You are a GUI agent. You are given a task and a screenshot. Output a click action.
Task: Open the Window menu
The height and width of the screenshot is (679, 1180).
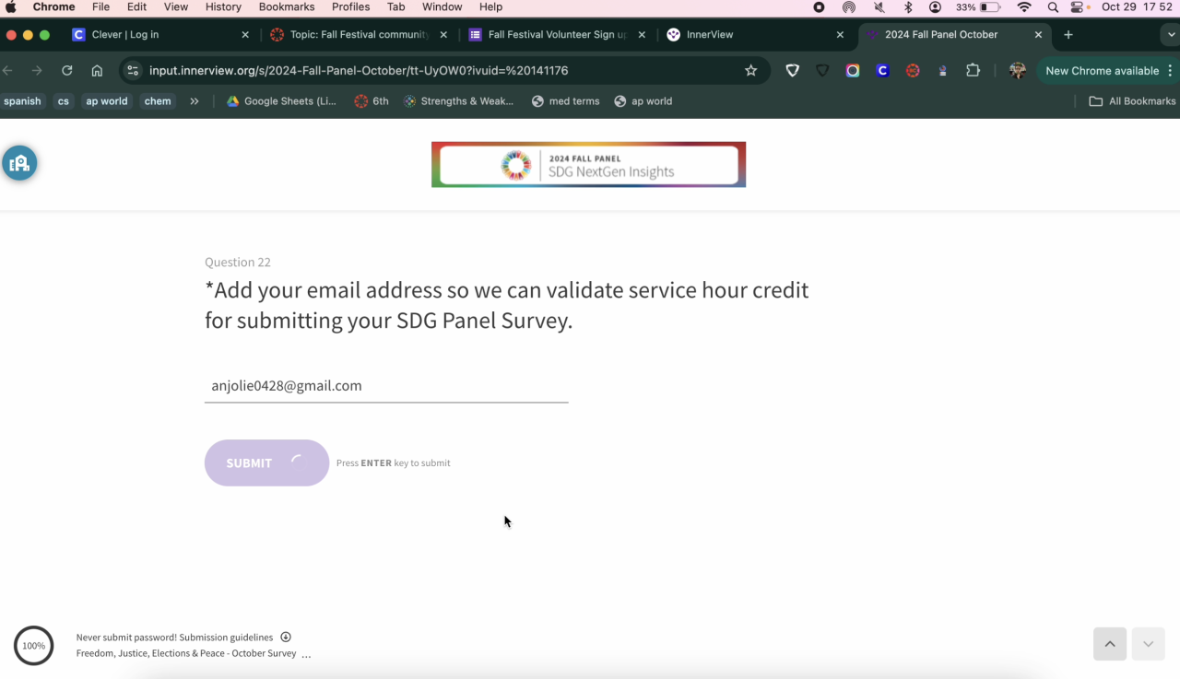(442, 6)
